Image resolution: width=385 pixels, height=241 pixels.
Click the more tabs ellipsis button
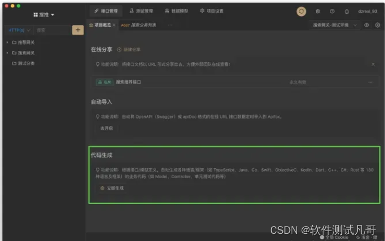(x=169, y=25)
